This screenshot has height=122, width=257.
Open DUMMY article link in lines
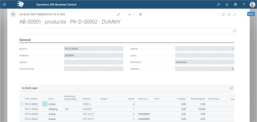point(87,109)
